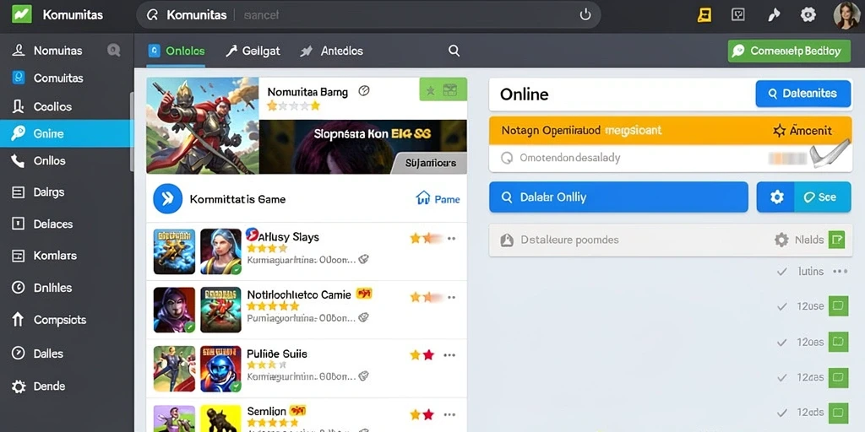Expand the three-dot menu for Pullide Suiis
The height and width of the screenshot is (432, 865).
tap(449, 355)
